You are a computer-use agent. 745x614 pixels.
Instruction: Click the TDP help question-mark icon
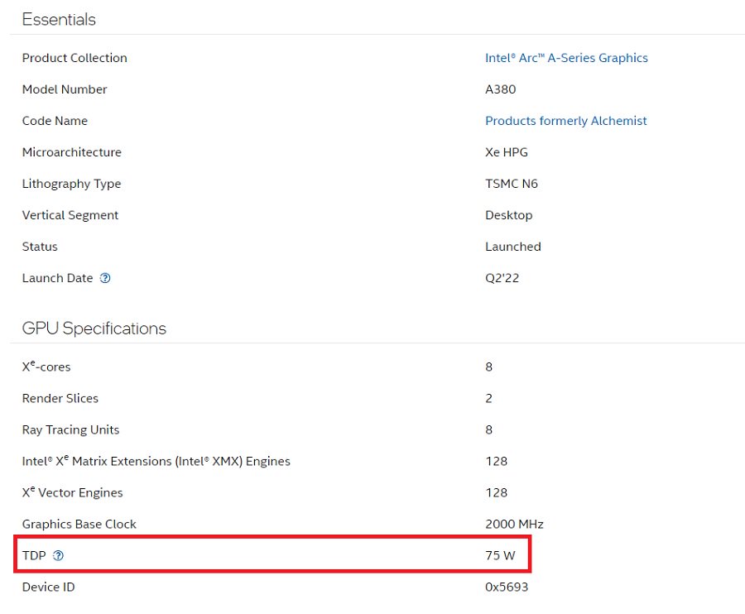[58, 555]
